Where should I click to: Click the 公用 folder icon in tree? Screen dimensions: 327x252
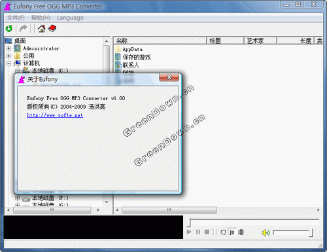coord(17,56)
